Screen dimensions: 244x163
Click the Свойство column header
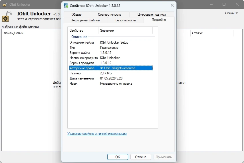point(83,30)
